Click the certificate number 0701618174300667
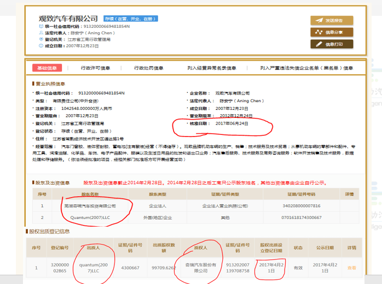Viewport: 382px width, 284px height. (302, 217)
